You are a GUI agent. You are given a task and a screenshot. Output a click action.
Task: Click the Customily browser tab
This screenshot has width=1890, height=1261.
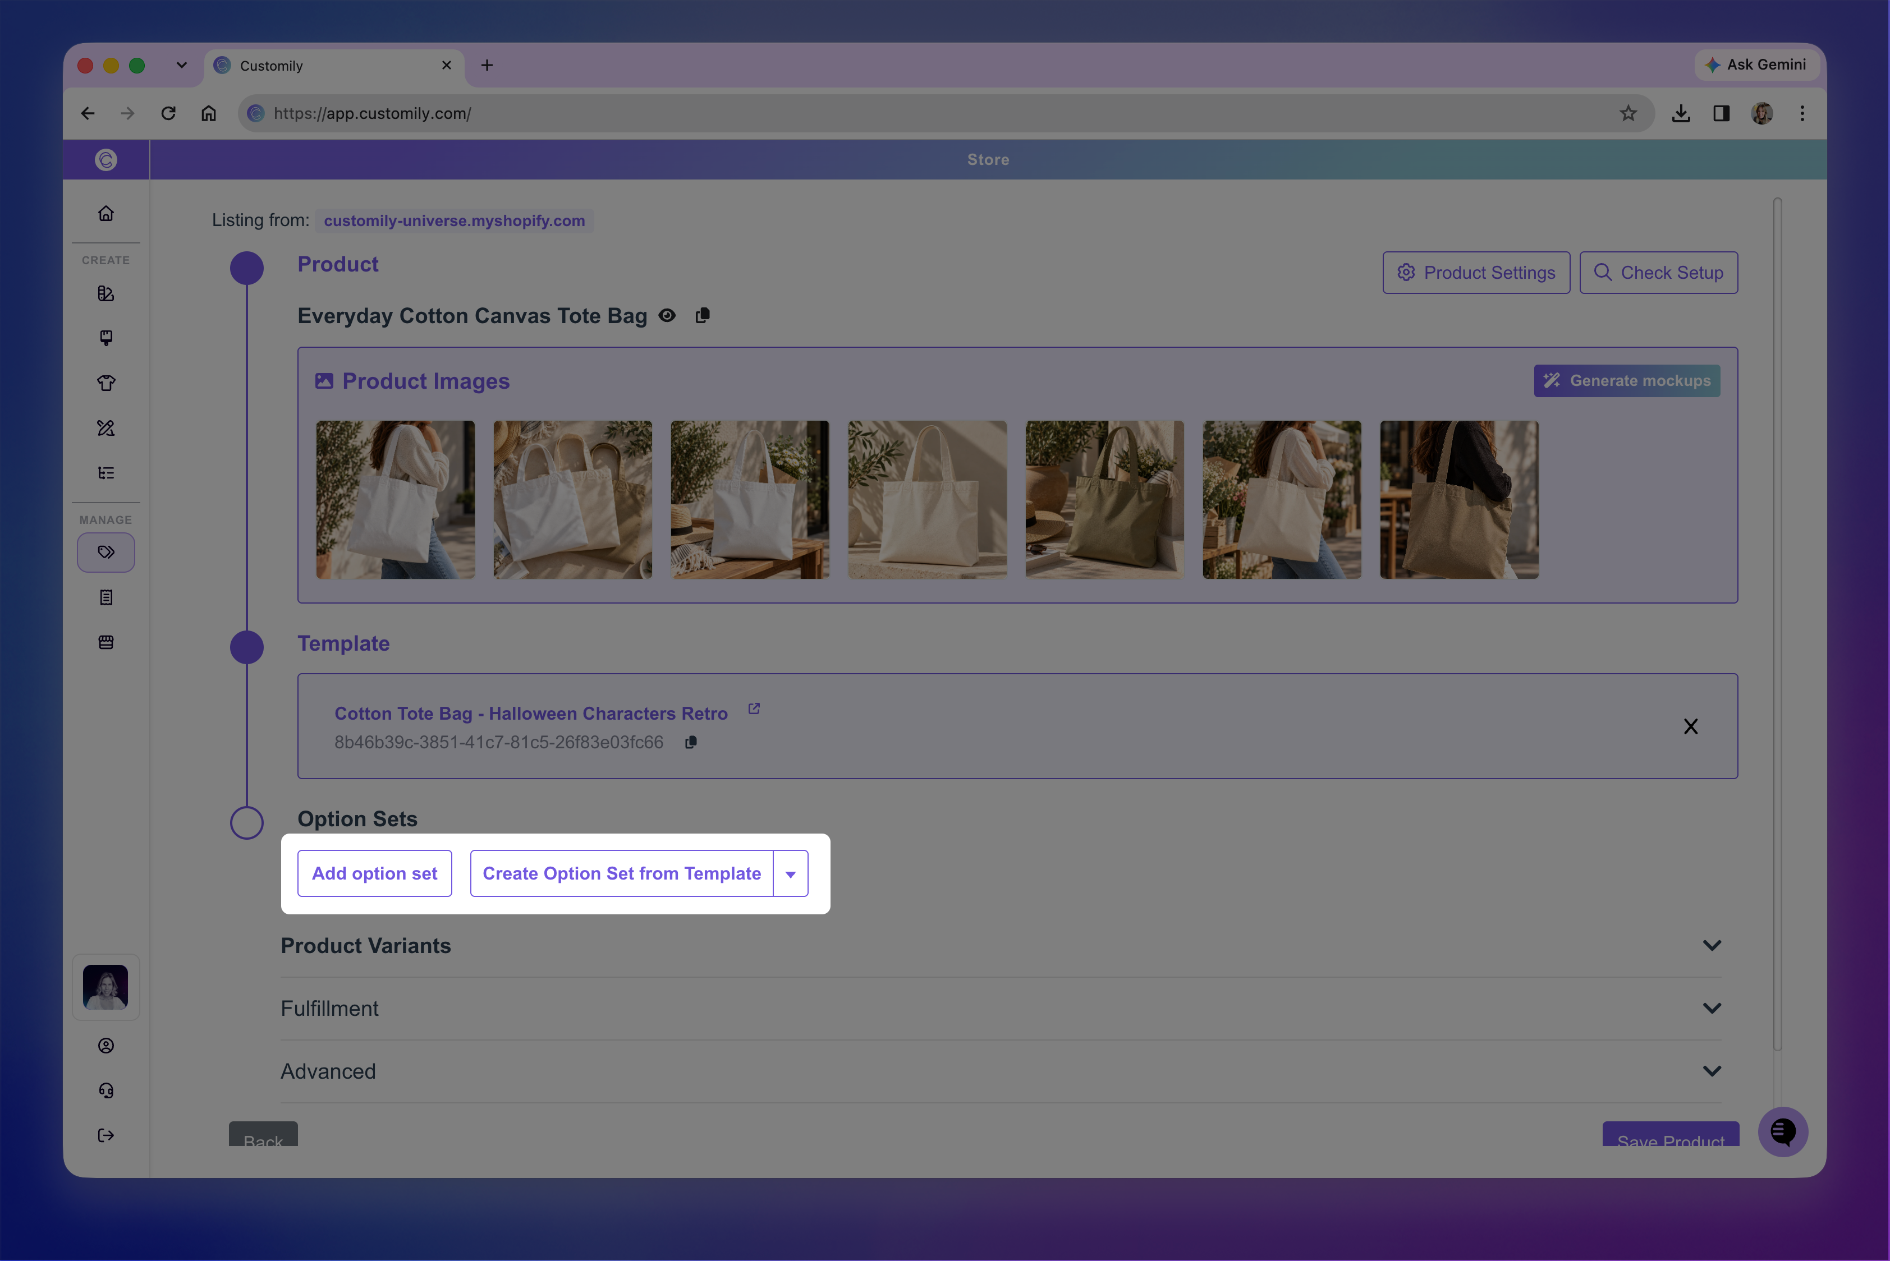(334, 65)
